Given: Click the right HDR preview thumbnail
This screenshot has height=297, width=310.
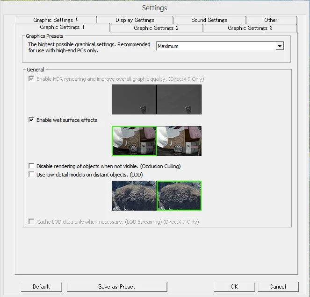Looking at the screenshot, I should pos(179,99).
